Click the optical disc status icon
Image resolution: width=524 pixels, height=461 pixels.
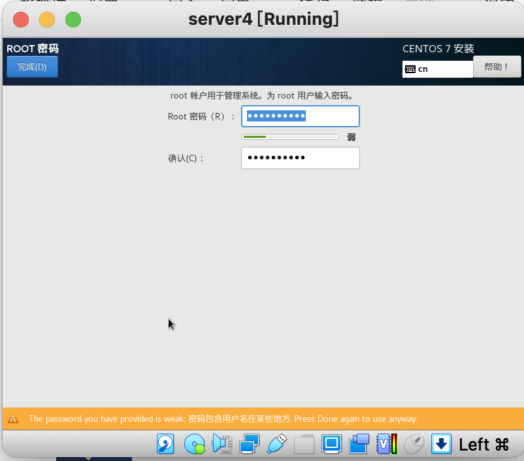[195, 444]
